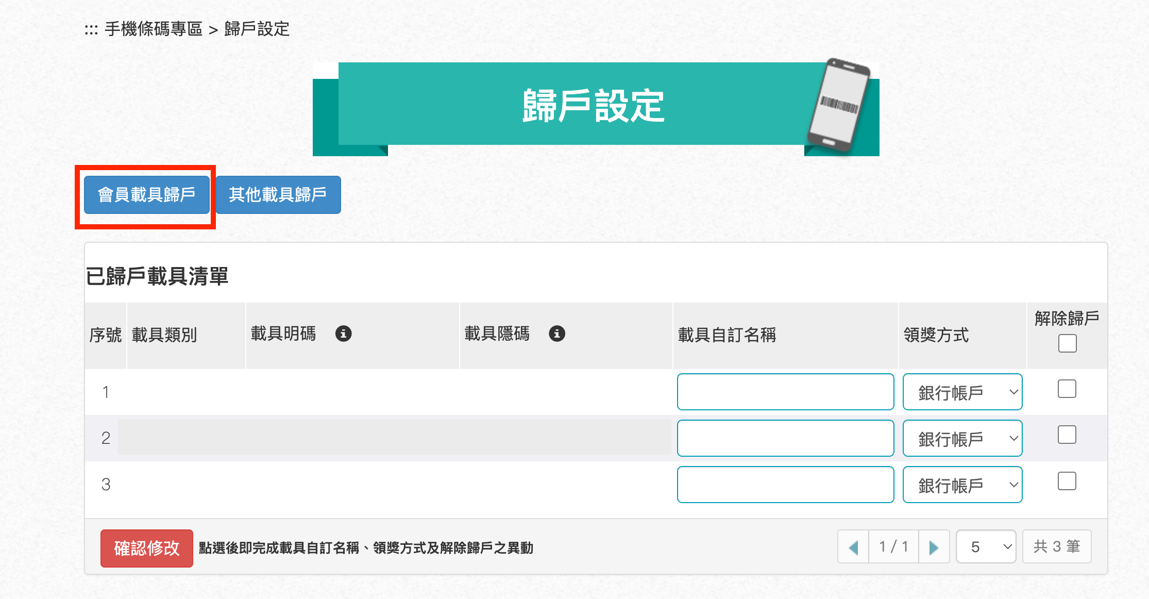Viewport: 1149px width, 599px height.
Task: Click the red 確認修改 button
Action: pos(147,548)
